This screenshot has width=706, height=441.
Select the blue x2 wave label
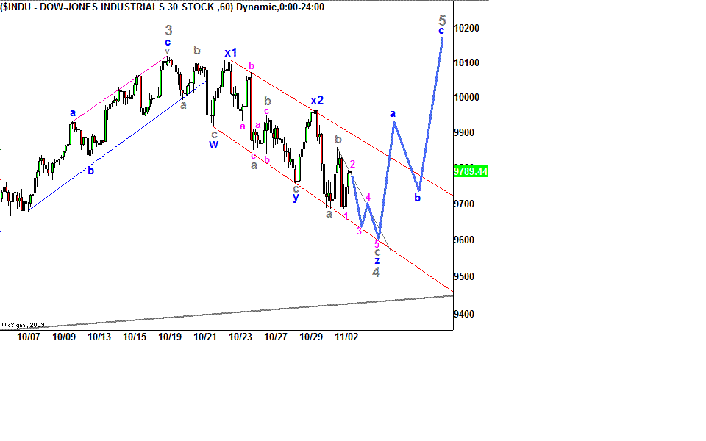click(x=316, y=101)
